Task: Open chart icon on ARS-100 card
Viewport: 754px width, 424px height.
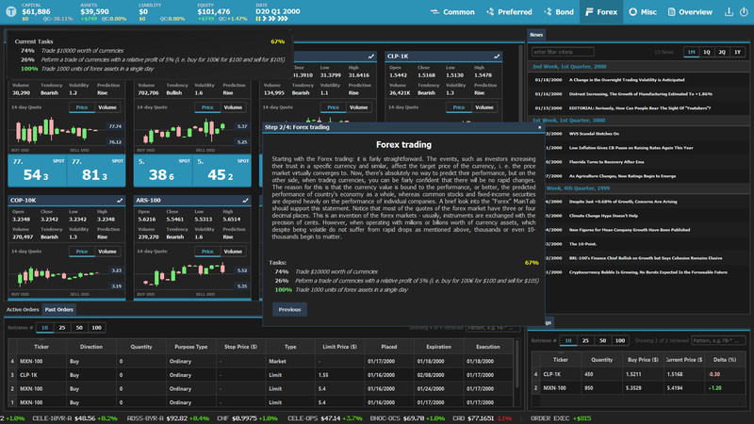Action: pos(245,200)
